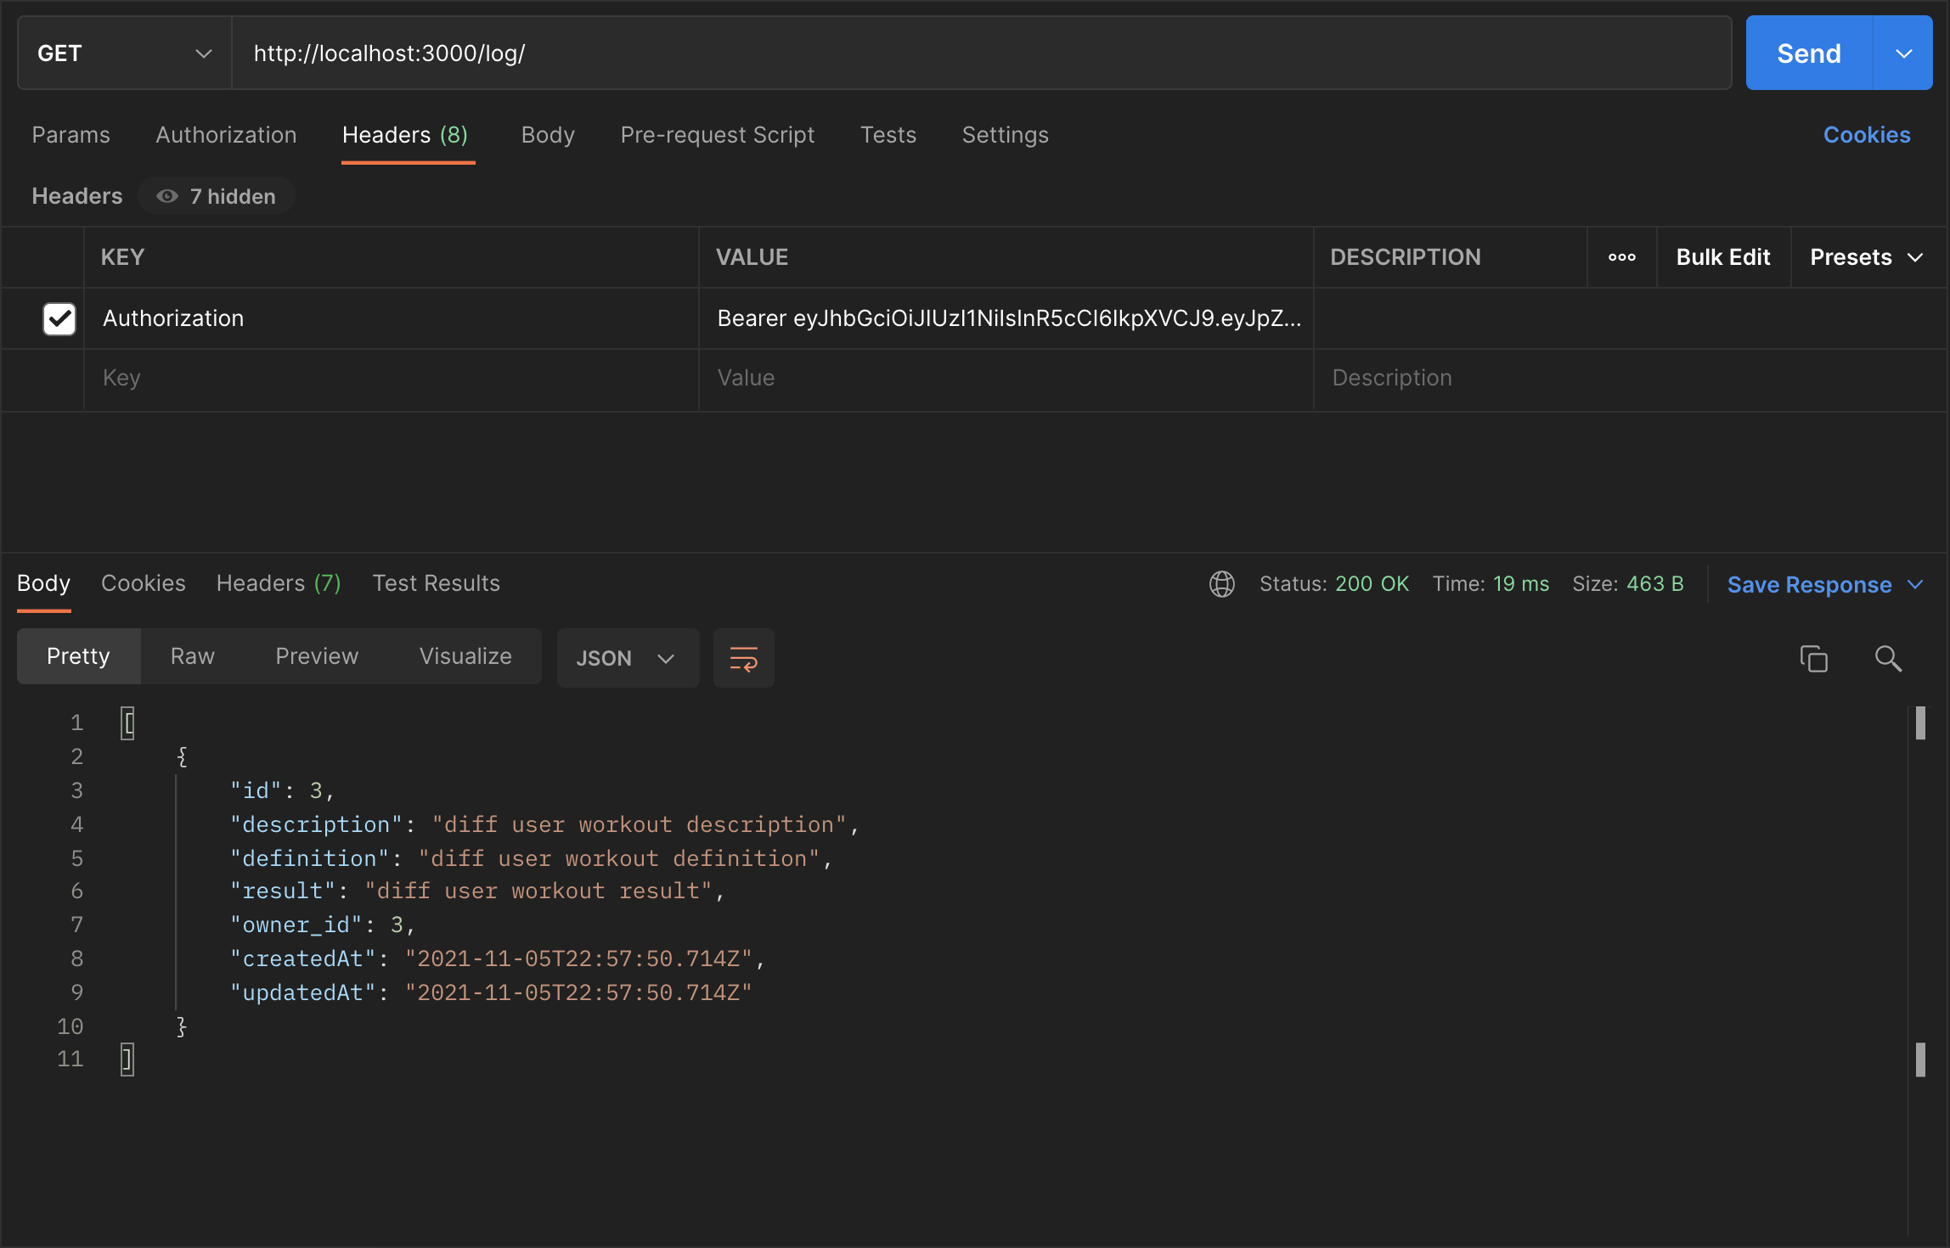Open search within the response
1950x1248 pixels.
[1888, 658]
